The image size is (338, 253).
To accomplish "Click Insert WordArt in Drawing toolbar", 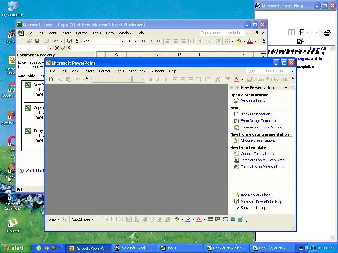I will [144, 219].
